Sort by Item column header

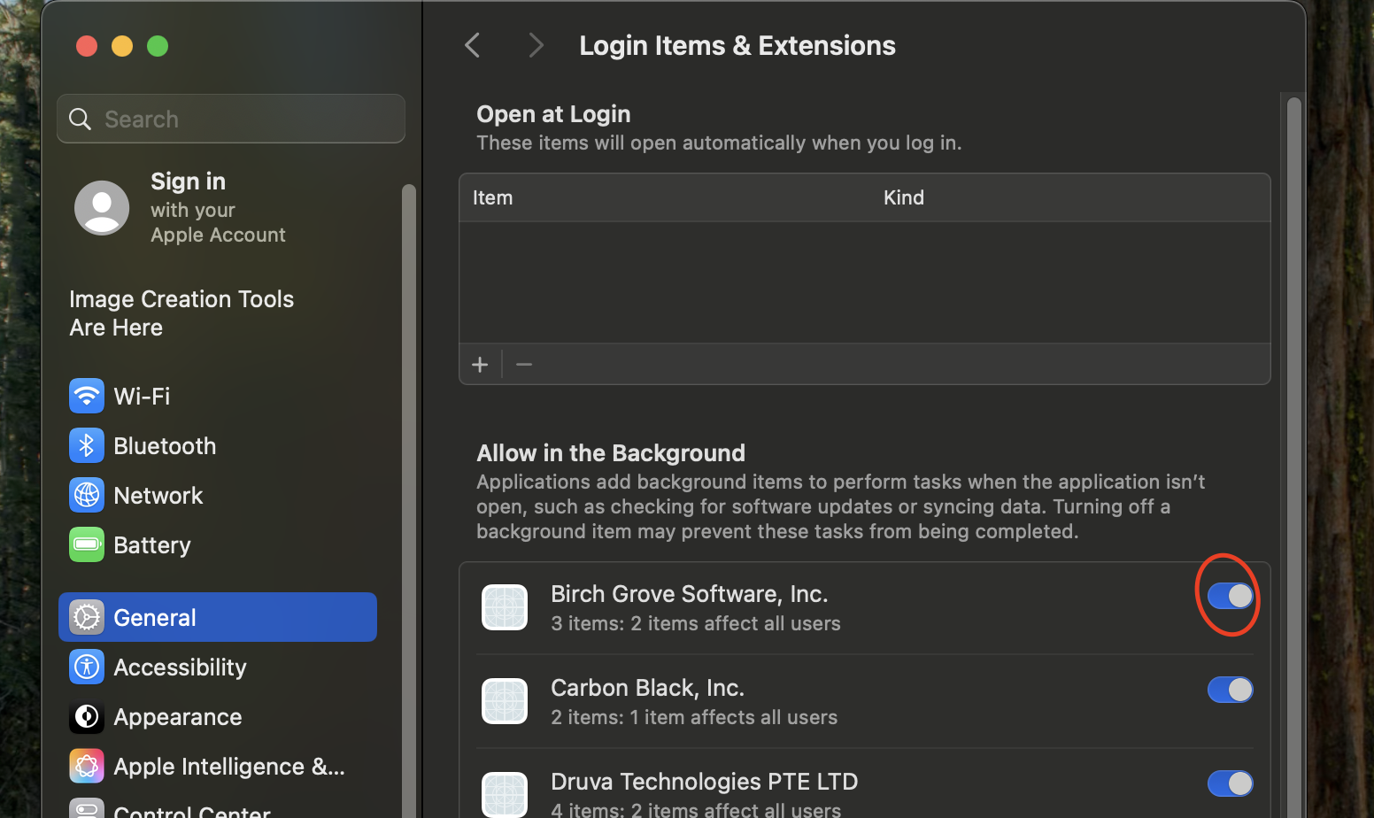pos(492,197)
